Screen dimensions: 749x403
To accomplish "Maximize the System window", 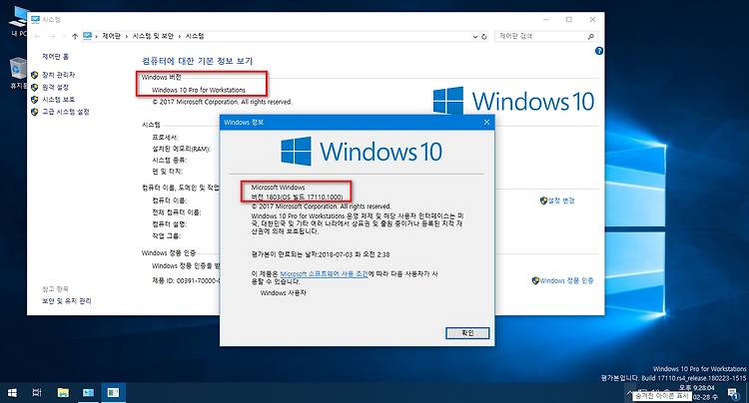I will (569, 20).
